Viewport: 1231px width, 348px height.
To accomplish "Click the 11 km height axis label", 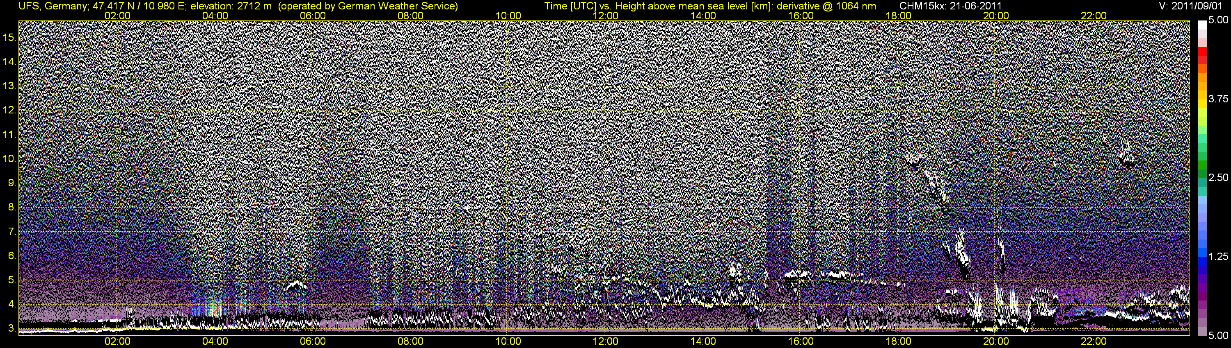I will [9, 134].
